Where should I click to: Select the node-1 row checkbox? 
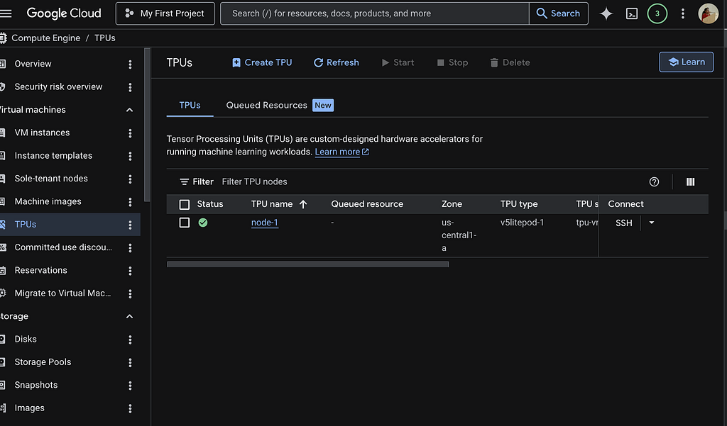pos(184,223)
